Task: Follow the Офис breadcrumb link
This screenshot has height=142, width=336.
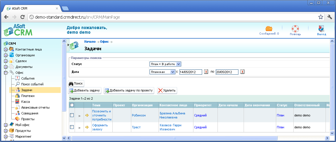Action: [x=104, y=42]
